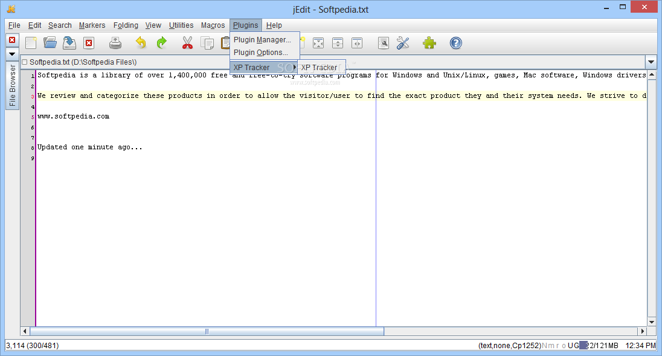Click the www.softpedia.com line in editor
662x356 pixels.
(x=74, y=116)
